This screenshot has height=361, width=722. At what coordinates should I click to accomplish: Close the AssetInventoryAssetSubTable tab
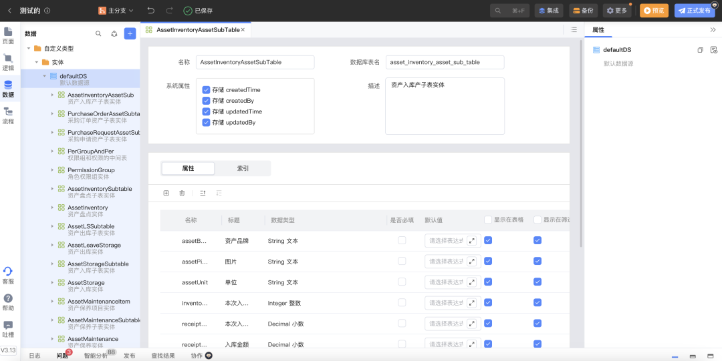pos(243,29)
